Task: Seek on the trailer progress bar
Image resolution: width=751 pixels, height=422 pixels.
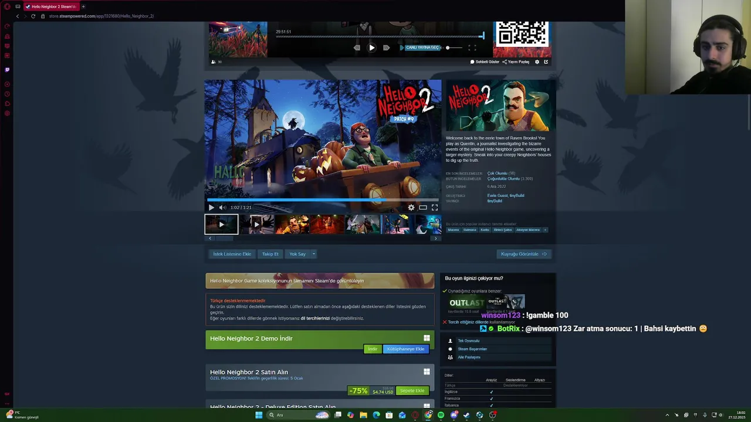Action: pos(323,200)
